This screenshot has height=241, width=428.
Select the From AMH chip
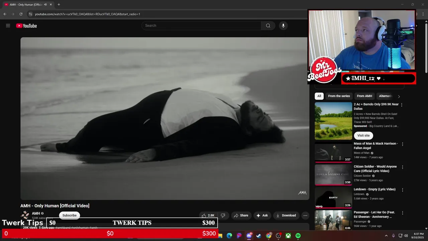[x=364, y=96]
